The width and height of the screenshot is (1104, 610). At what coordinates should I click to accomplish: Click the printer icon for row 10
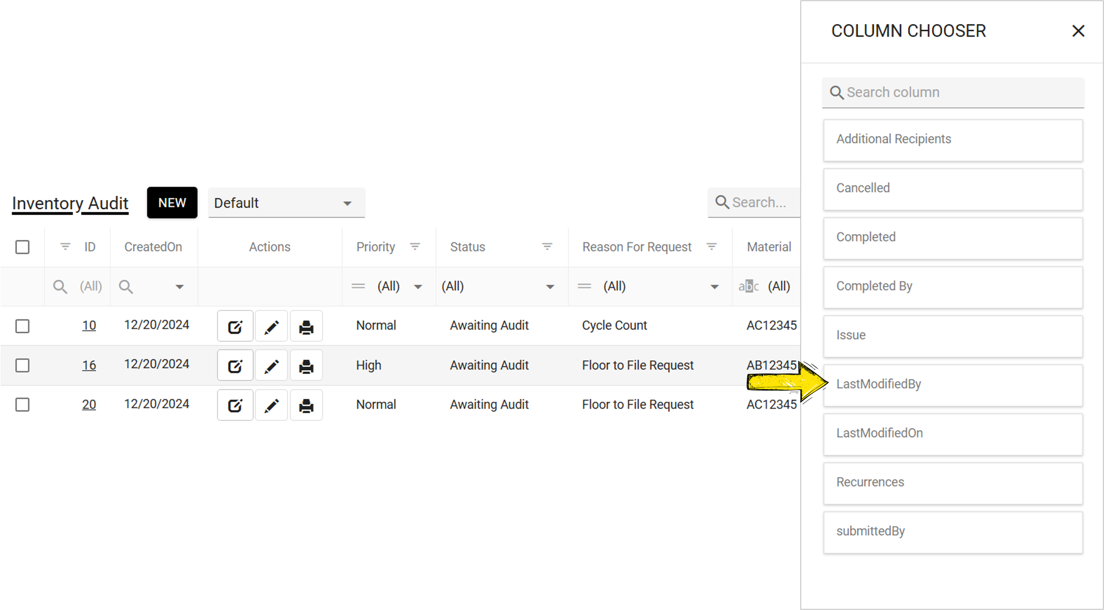tap(306, 326)
